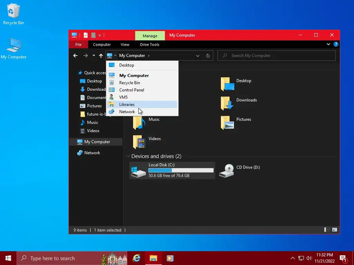Refresh the My Computer view
The width and height of the screenshot is (354, 265).
208,56
